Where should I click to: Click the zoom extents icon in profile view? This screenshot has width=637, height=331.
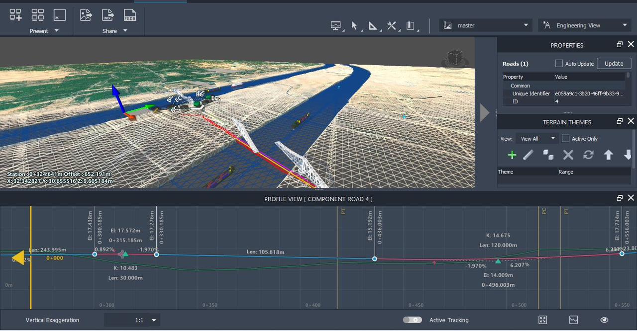[543, 320]
